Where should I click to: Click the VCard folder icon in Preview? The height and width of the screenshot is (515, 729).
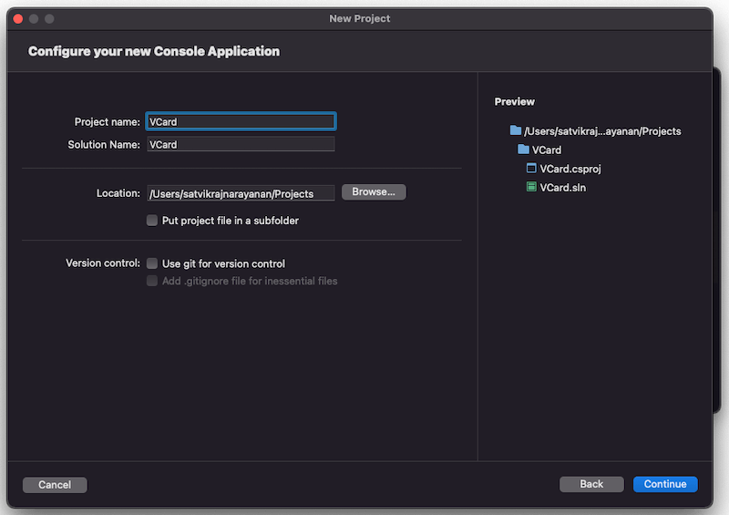(x=523, y=149)
